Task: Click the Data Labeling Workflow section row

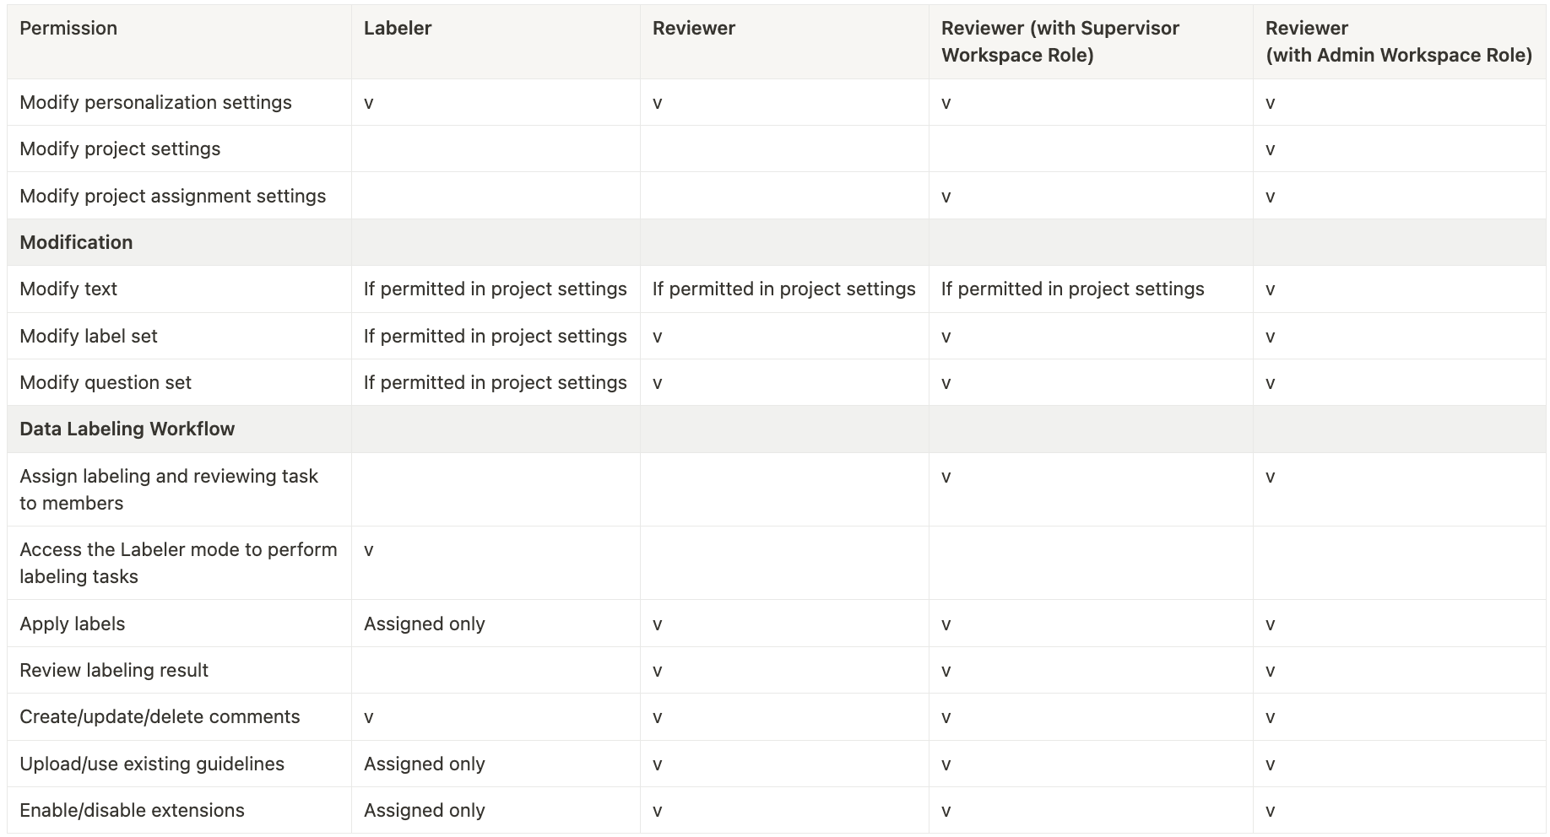Action: click(x=777, y=429)
